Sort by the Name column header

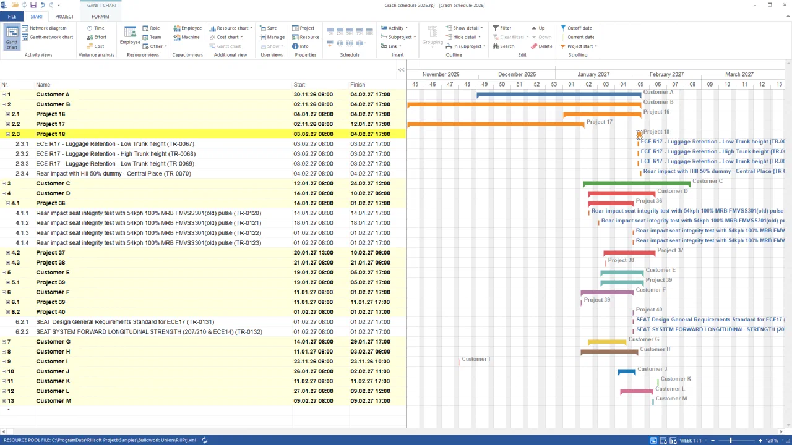(x=163, y=85)
